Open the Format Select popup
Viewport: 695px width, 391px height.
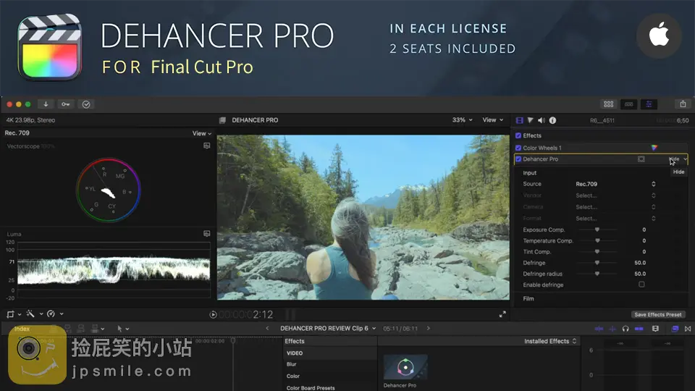coord(615,219)
